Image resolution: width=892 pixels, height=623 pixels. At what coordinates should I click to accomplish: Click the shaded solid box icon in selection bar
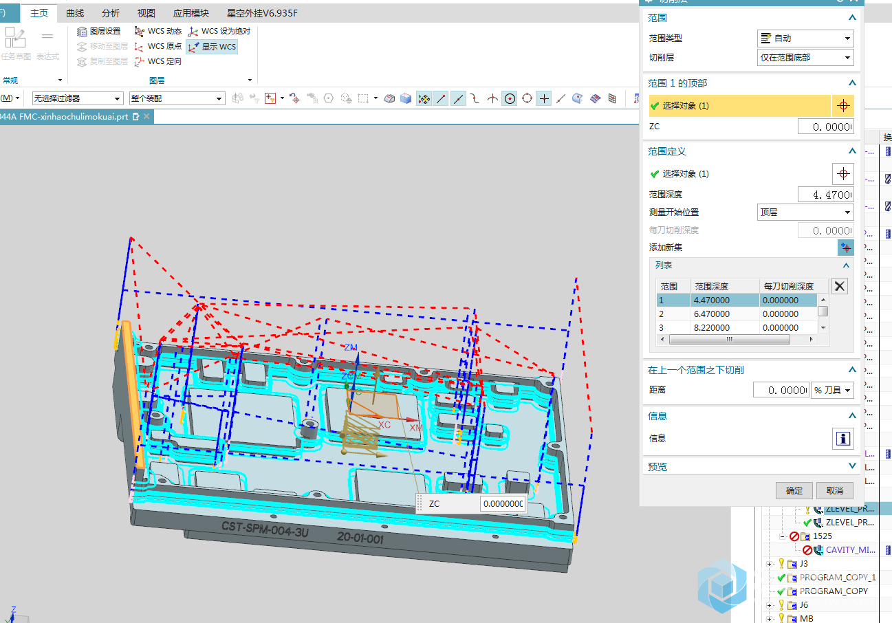(x=389, y=98)
